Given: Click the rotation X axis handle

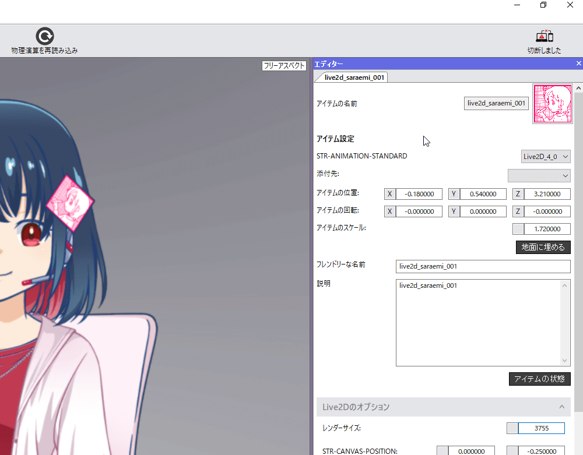Looking at the screenshot, I should tap(389, 211).
